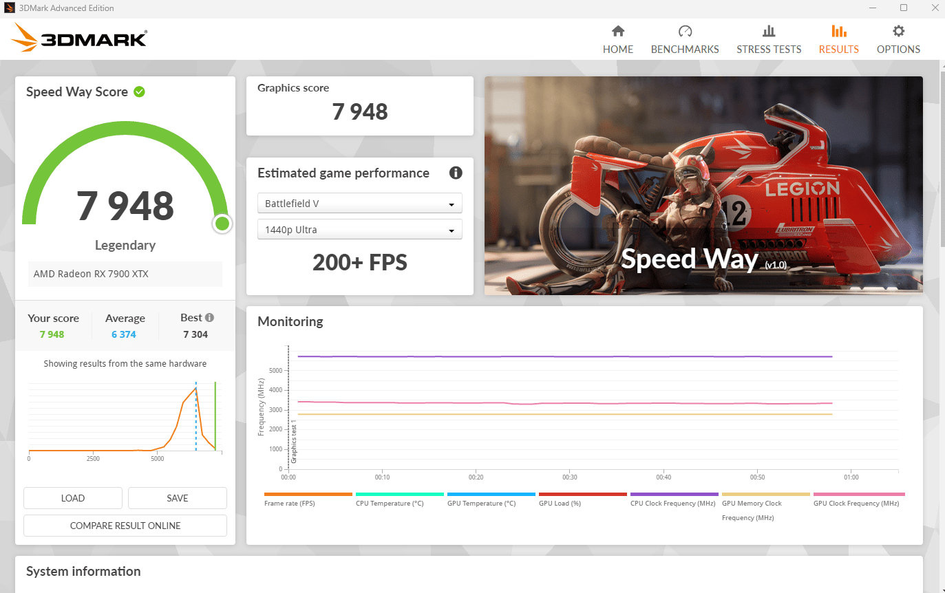945x593 pixels.
Task: Click the green score validation checkmark
Action: 139,91
